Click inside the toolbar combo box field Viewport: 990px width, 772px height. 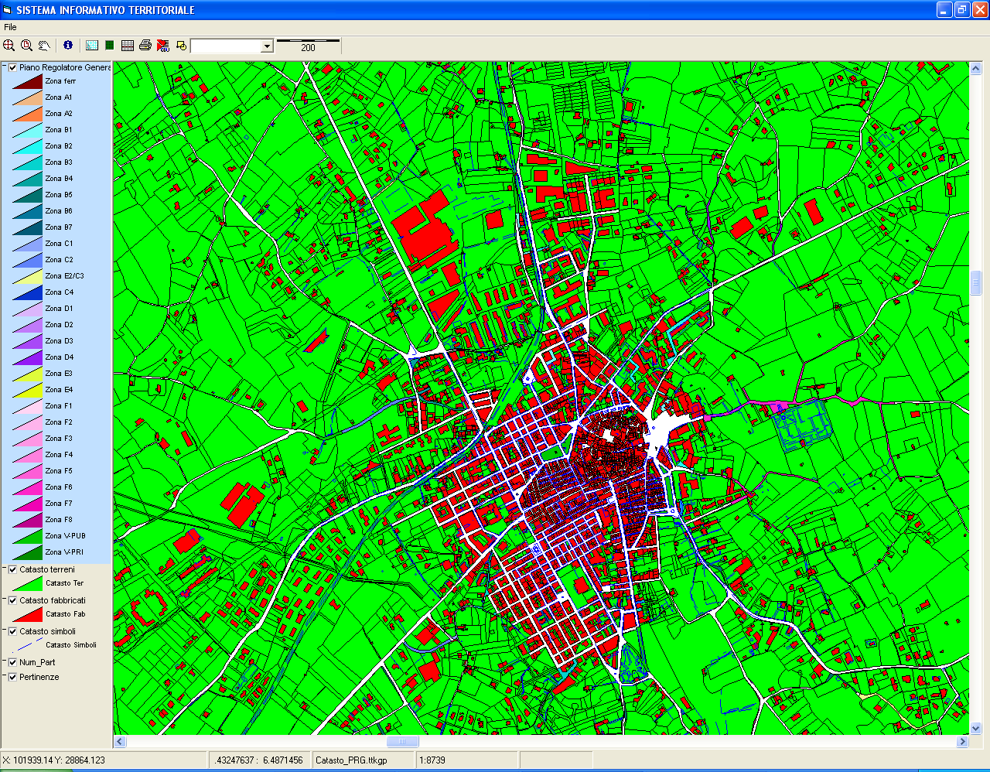click(x=226, y=46)
